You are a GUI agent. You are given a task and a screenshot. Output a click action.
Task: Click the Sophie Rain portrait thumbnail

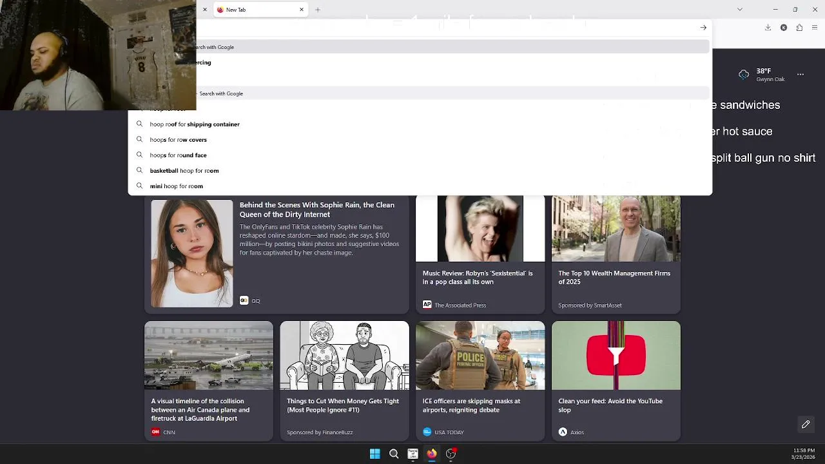192,253
